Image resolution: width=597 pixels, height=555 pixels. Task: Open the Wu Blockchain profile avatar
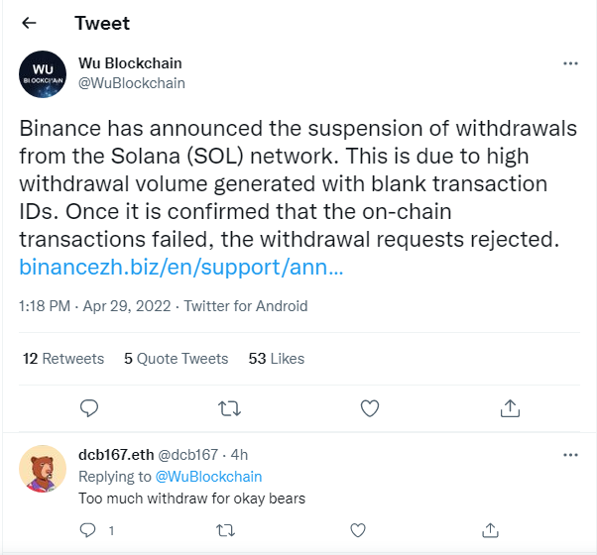[x=43, y=74]
